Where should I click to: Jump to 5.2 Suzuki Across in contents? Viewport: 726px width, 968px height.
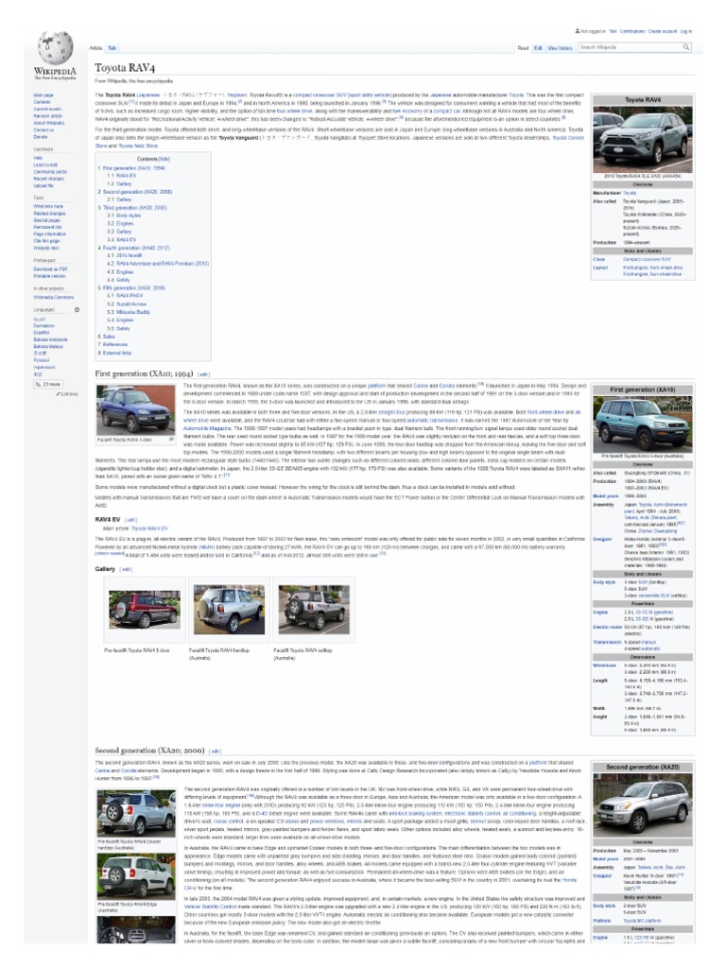point(127,304)
